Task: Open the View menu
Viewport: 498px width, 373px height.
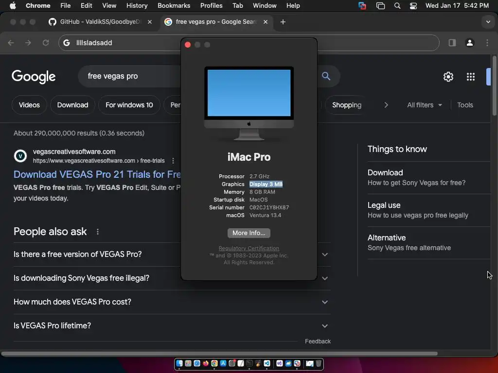Action: (x=109, y=6)
